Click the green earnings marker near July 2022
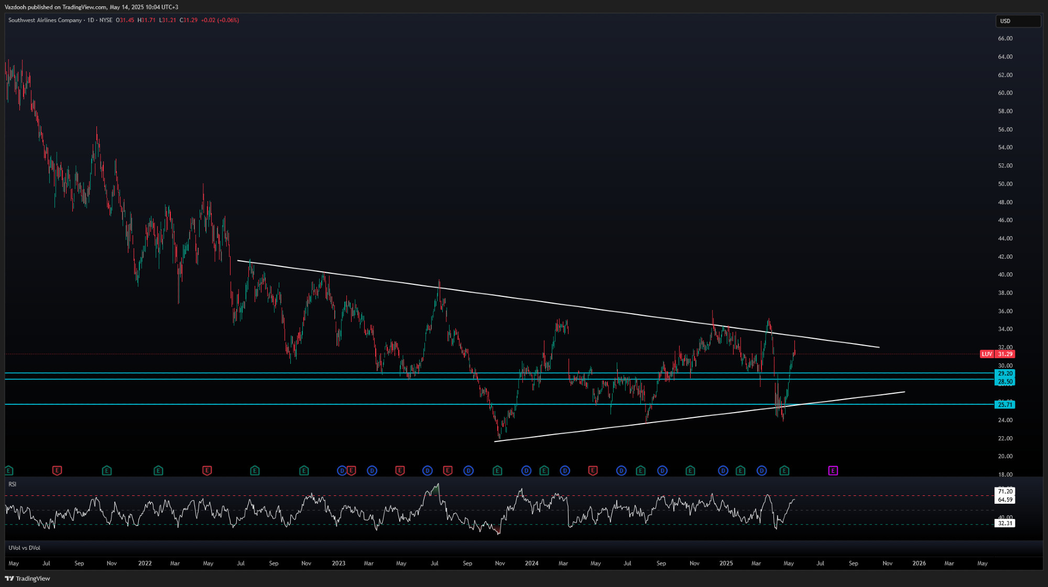 (x=255, y=471)
